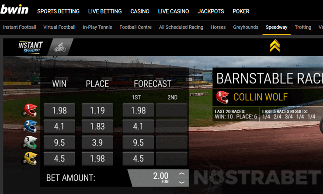Pick rider 1 forecast 2nd empty cell

(x=172, y=111)
